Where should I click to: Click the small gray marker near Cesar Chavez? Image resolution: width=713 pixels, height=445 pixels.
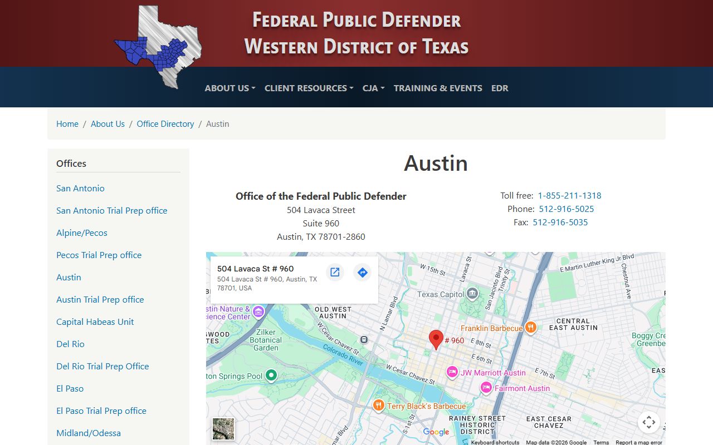coord(364,339)
